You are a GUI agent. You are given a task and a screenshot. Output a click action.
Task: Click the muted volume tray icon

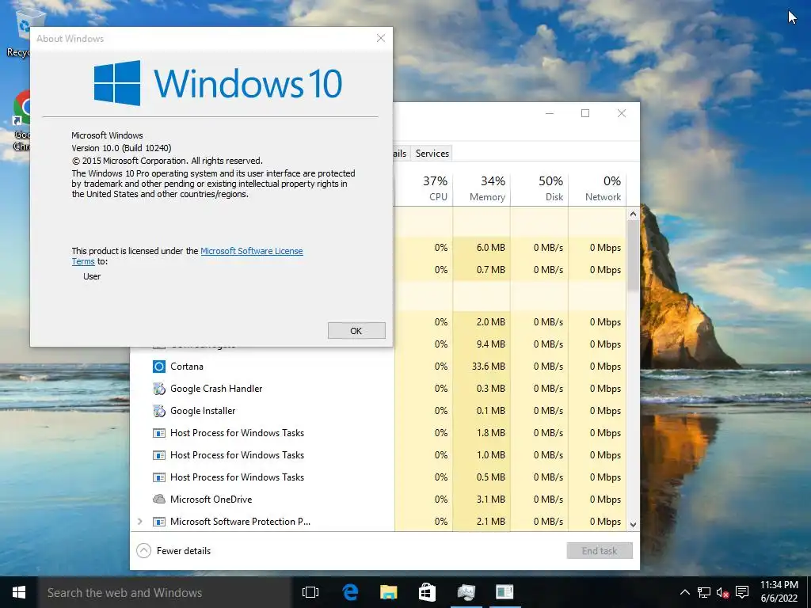pyautogui.click(x=722, y=592)
